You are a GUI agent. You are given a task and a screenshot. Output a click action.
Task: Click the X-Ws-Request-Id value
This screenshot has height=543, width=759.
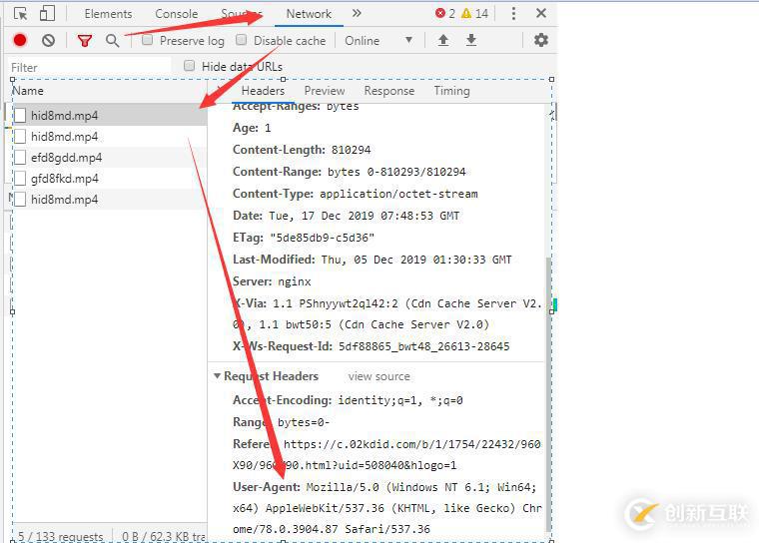(423, 346)
